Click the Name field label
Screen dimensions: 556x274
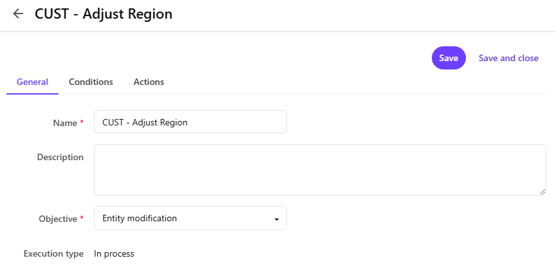(65, 123)
